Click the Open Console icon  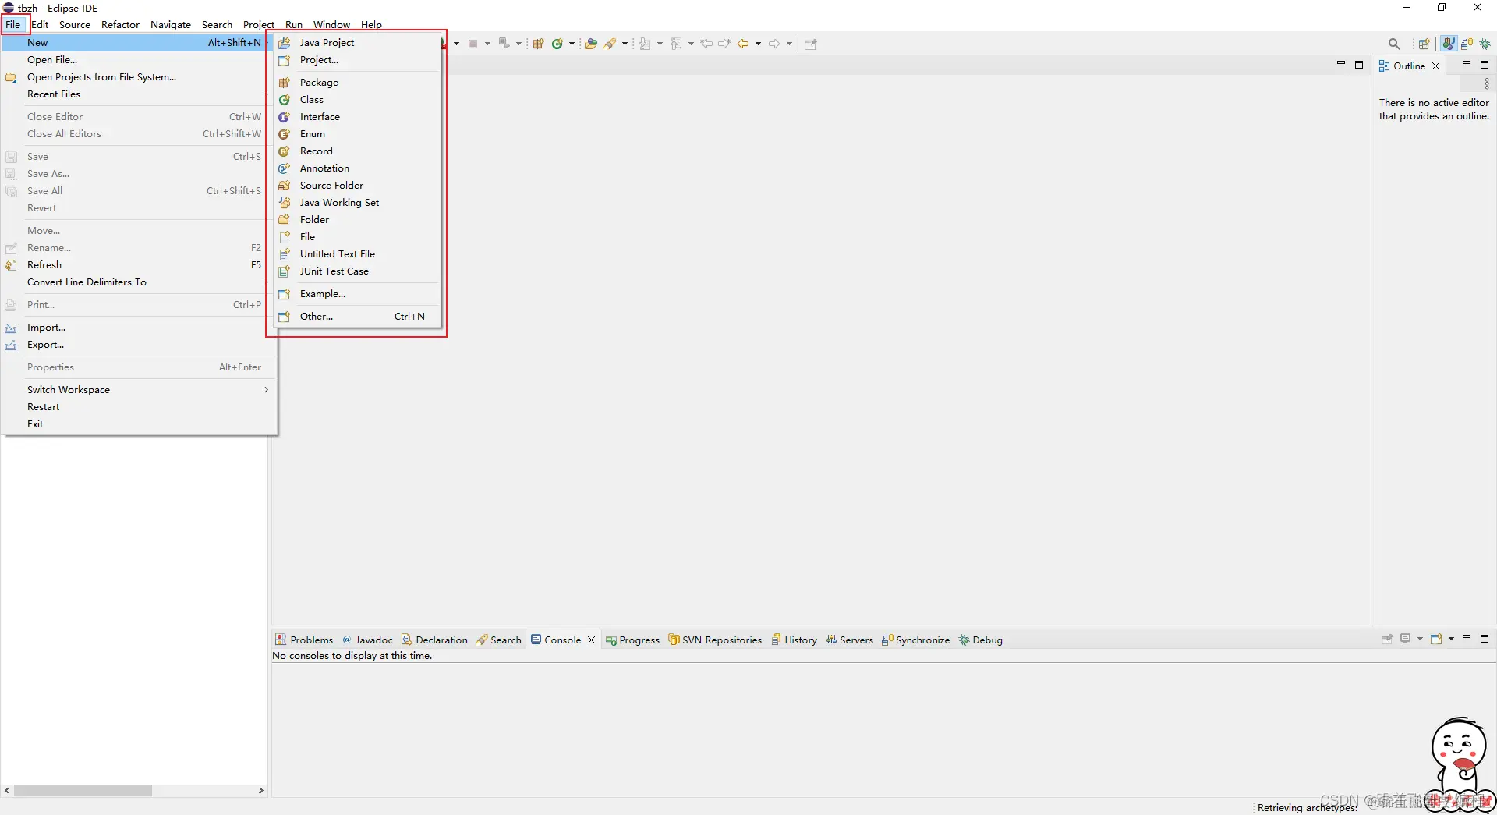(x=1436, y=639)
